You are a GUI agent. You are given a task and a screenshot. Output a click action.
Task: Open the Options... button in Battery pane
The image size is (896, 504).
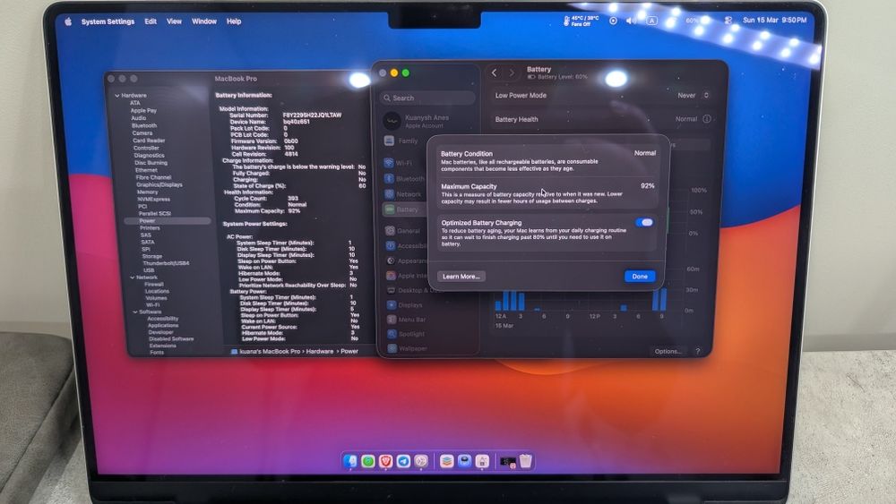point(668,352)
